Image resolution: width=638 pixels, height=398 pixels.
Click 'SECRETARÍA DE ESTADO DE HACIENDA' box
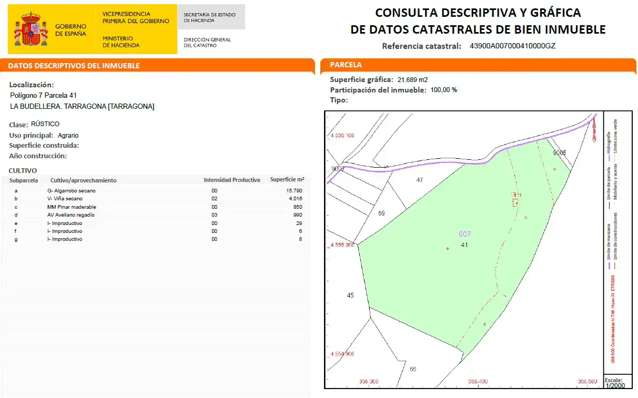pyautogui.click(x=211, y=17)
